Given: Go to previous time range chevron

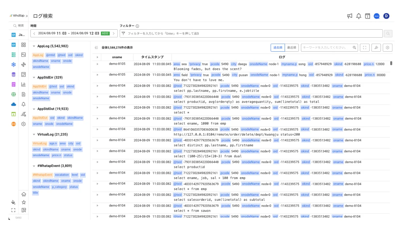Looking at the screenshot, I should (x=34, y=34).
